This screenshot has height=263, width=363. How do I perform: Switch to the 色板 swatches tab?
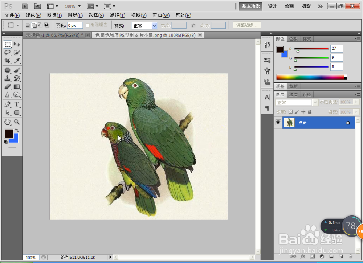click(293, 39)
